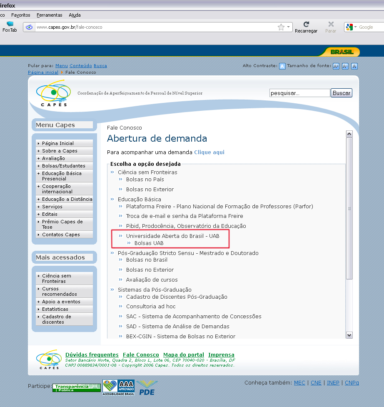
Task: Reload page with Recarregar button
Action: click(x=306, y=27)
